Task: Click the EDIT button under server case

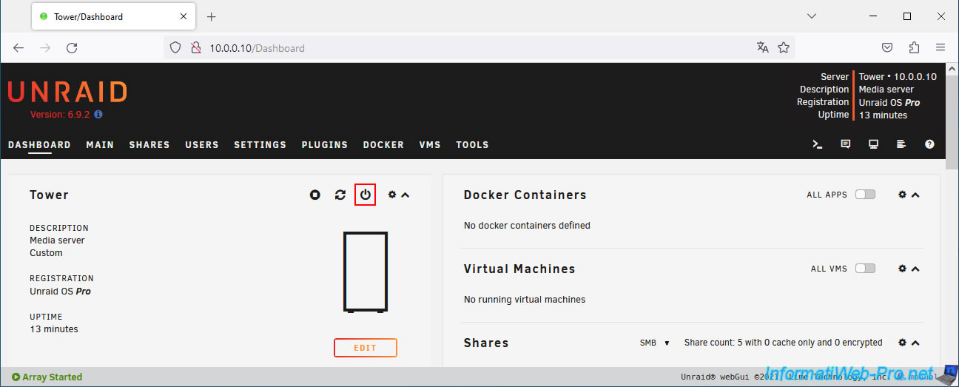Action: 365,348
